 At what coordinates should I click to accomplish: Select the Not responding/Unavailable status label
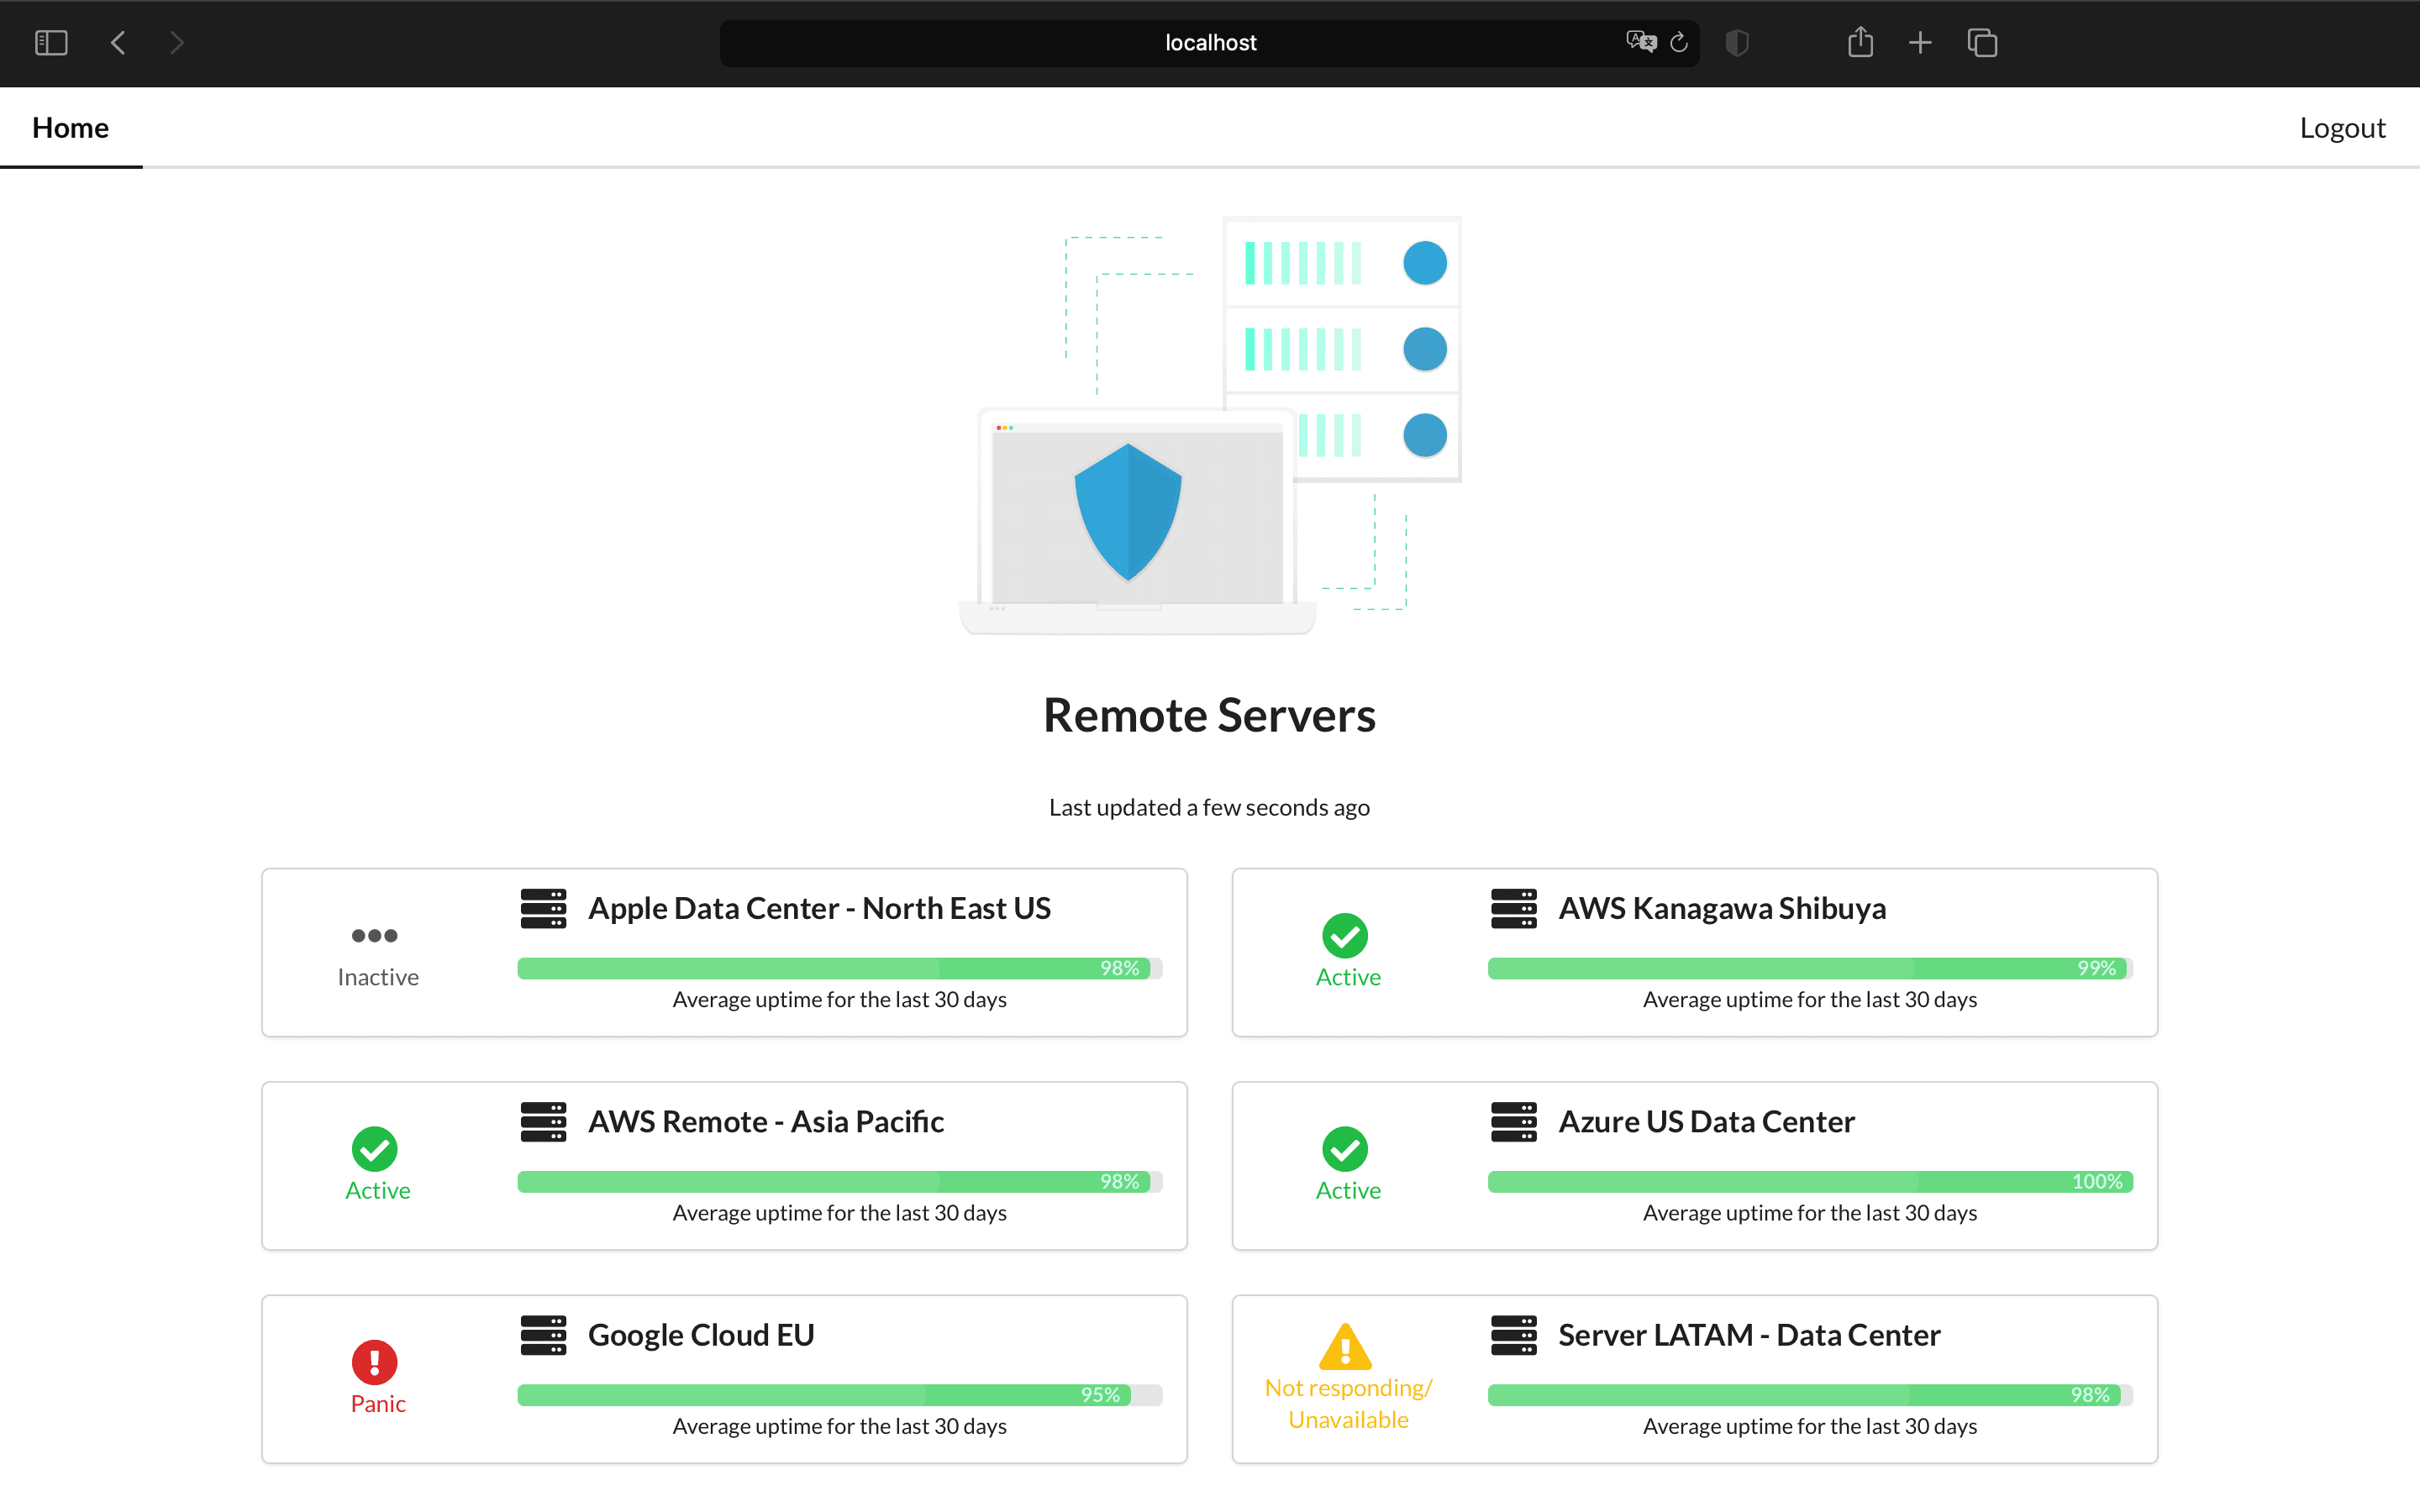coord(1348,1404)
